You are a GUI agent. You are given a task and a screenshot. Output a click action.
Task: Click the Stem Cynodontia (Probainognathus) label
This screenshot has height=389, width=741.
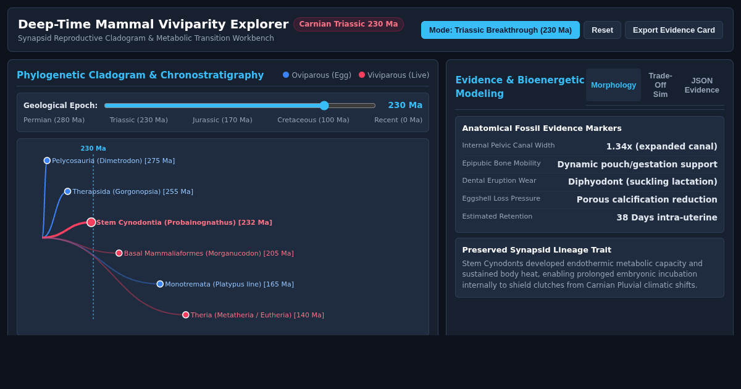click(x=184, y=222)
